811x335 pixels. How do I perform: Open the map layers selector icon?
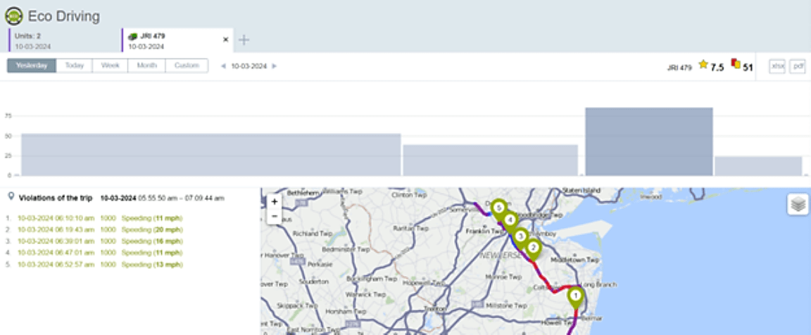point(798,204)
